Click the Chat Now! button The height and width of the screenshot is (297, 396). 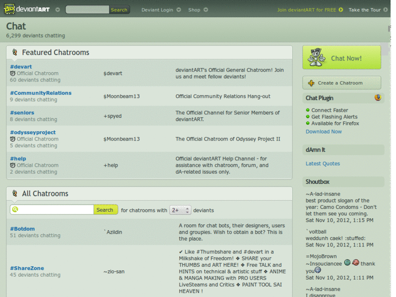coord(342,57)
